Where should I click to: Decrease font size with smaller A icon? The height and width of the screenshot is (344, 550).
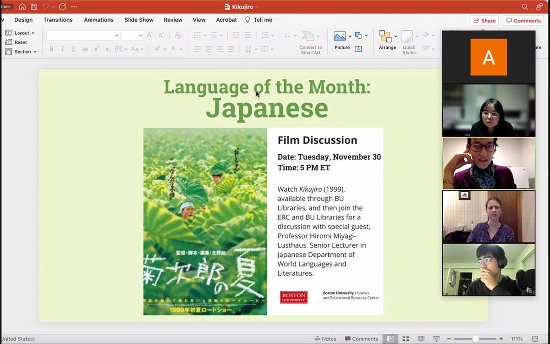161,35
